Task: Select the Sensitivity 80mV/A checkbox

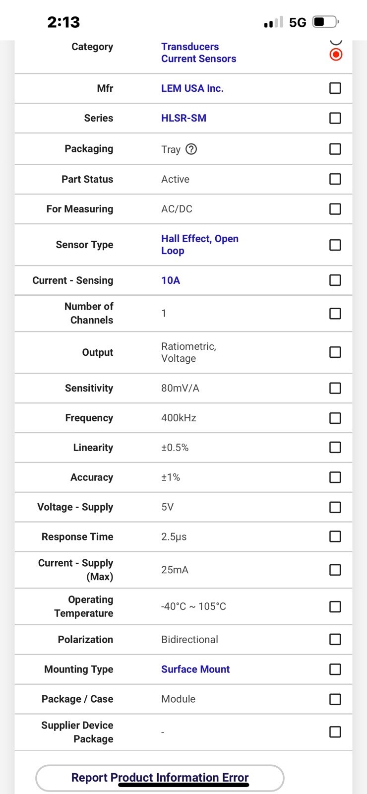Action: [335, 388]
